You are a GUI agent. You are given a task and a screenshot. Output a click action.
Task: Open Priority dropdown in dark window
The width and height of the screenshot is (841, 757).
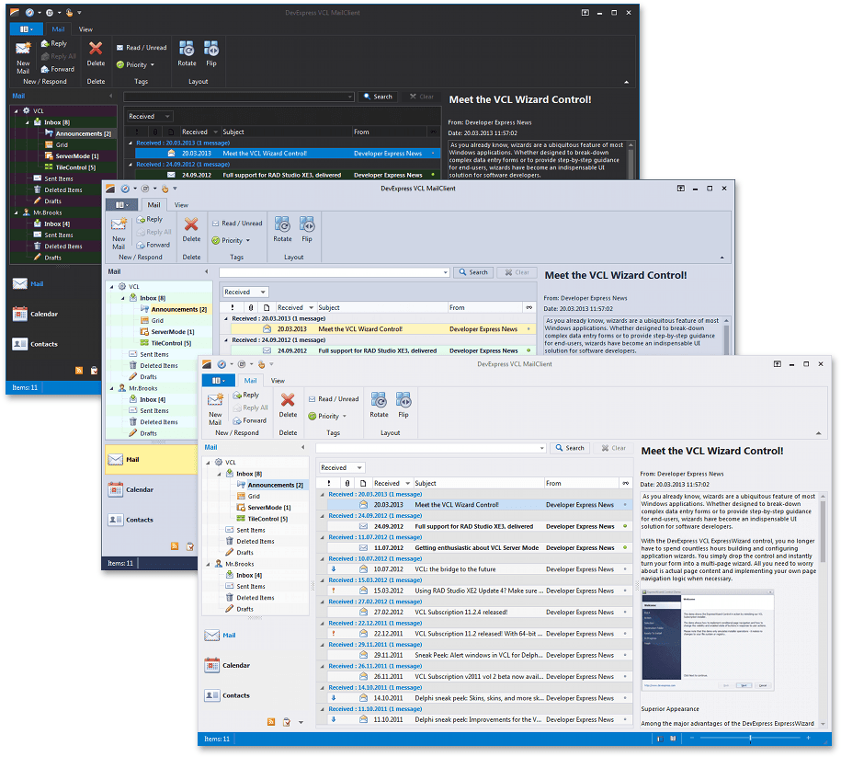pos(135,64)
